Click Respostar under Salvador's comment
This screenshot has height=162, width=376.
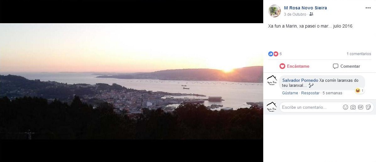(x=310, y=93)
